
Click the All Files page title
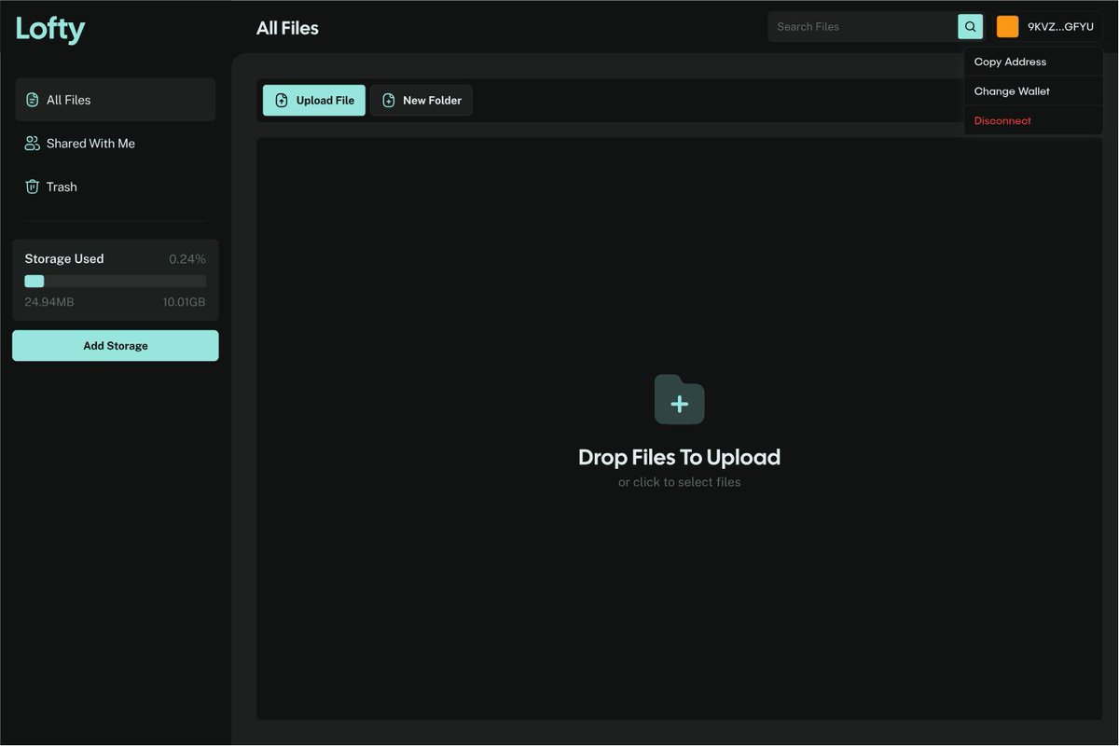pos(287,29)
